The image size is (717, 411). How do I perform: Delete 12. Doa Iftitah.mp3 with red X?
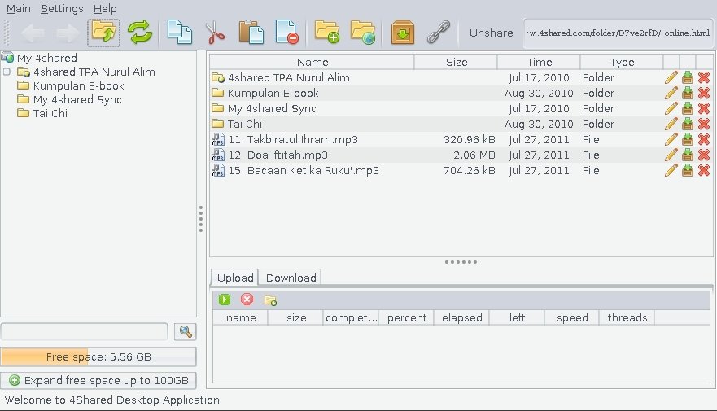click(704, 155)
